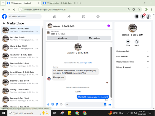Expand Media, files and links section
Viewport: 155px width, 116px height.
pos(133,62)
